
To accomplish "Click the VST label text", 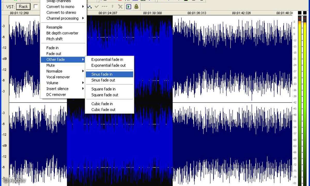I will click(10, 7).
